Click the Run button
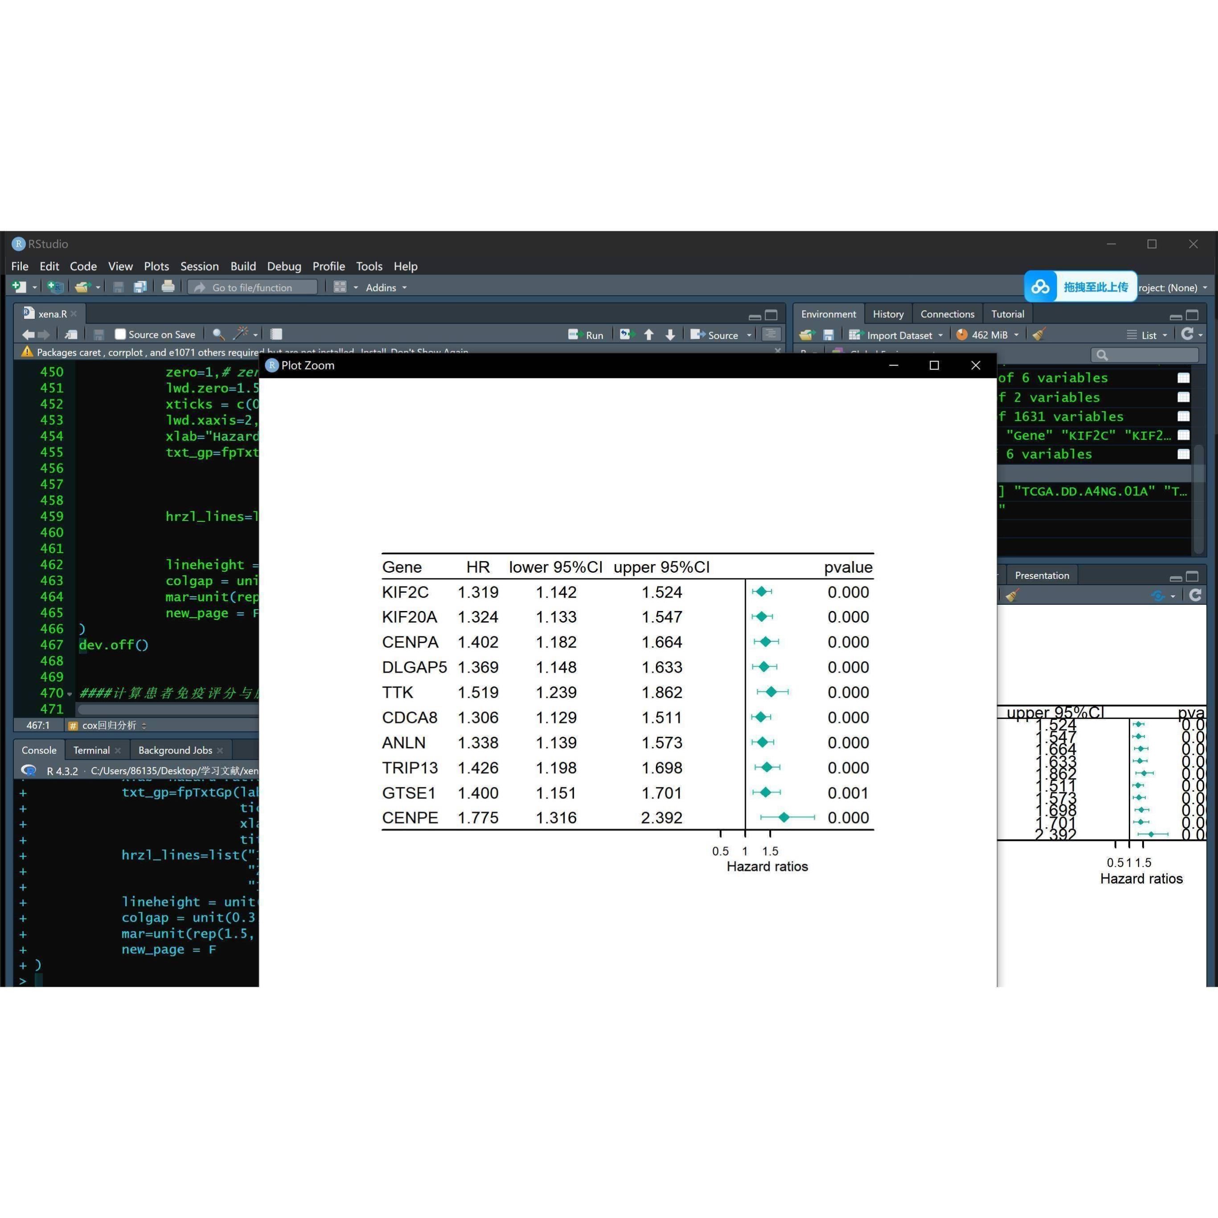1218x1218 pixels. [586, 335]
